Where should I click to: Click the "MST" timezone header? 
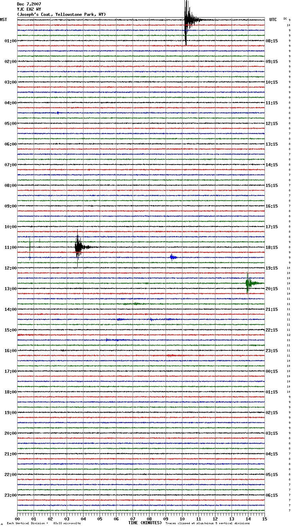click(3, 20)
